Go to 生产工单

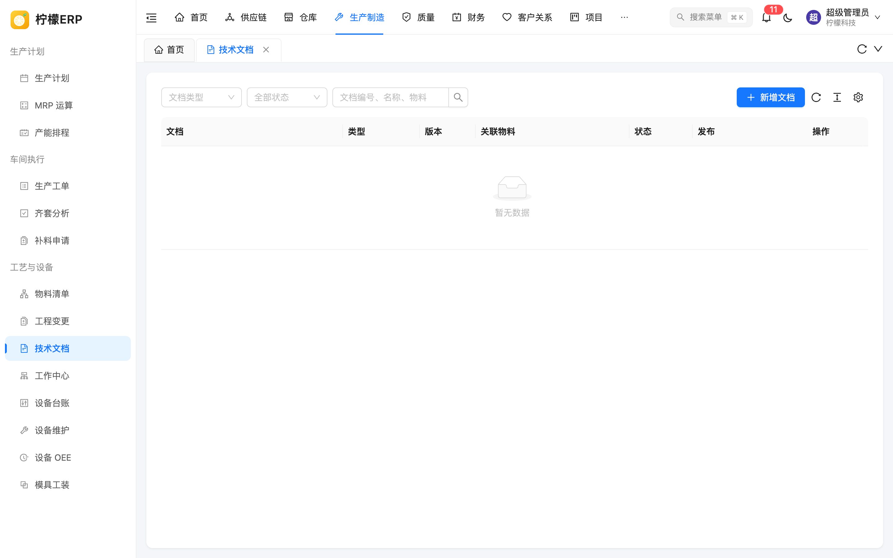point(68,186)
